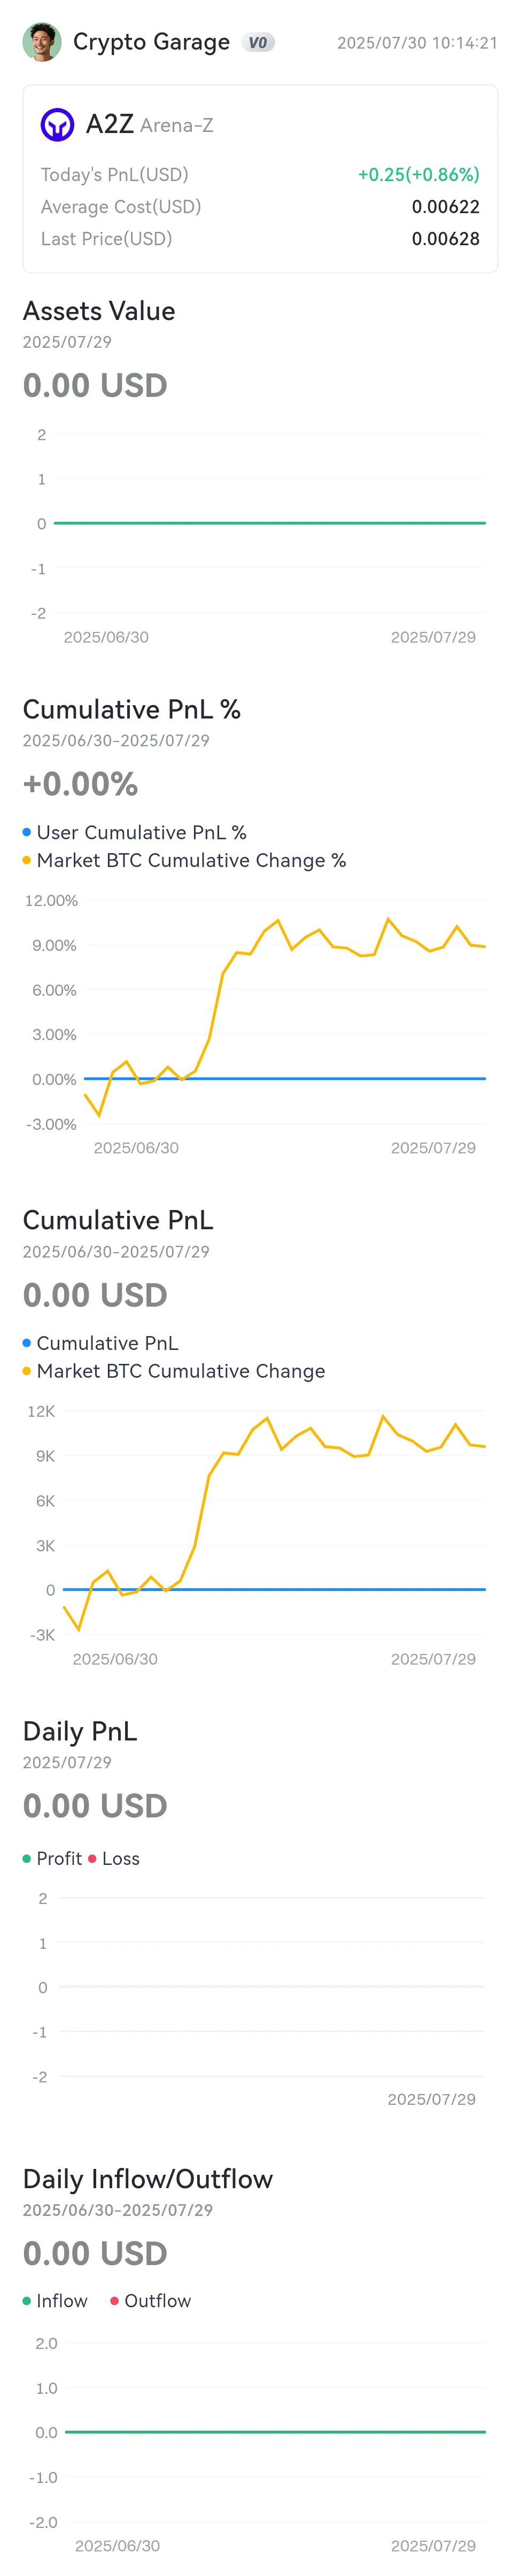Toggle Market BTC Cumulative Change legend
The height and width of the screenshot is (2576, 521).
(x=174, y=1371)
